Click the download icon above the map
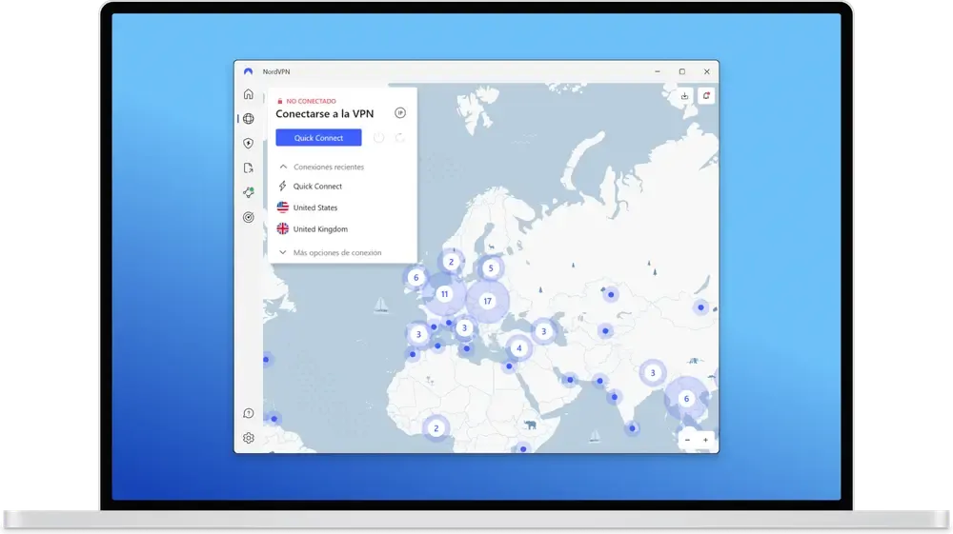The image size is (953, 534). click(685, 96)
